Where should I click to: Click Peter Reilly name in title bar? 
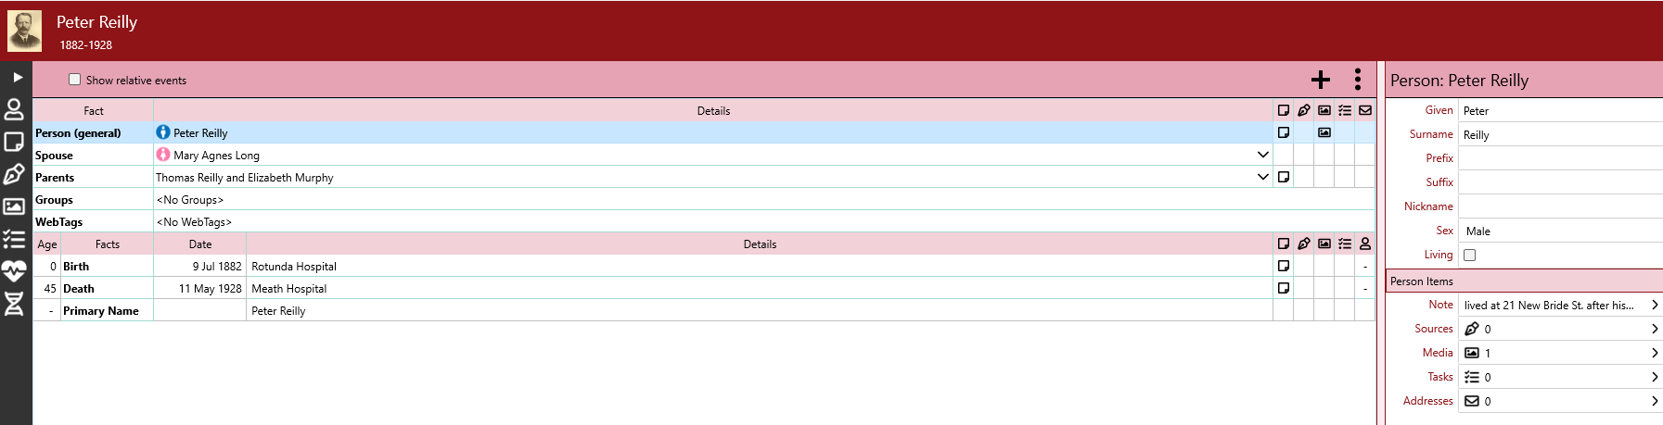point(96,22)
